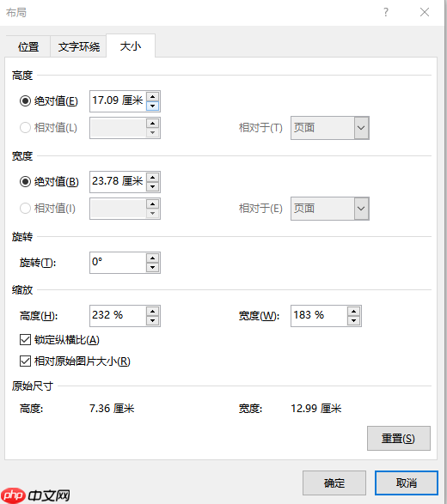Image resolution: width=447 pixels, height=504 pixels.
Task: Close the 布局 dialog
Action: click(425, 13)
